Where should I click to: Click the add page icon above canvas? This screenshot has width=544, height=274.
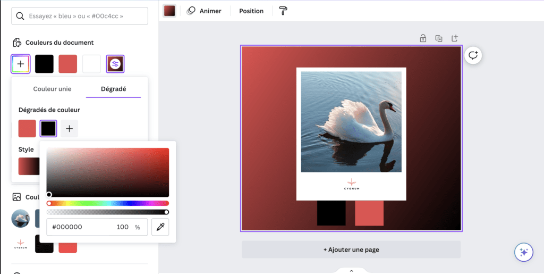point(455,38)
